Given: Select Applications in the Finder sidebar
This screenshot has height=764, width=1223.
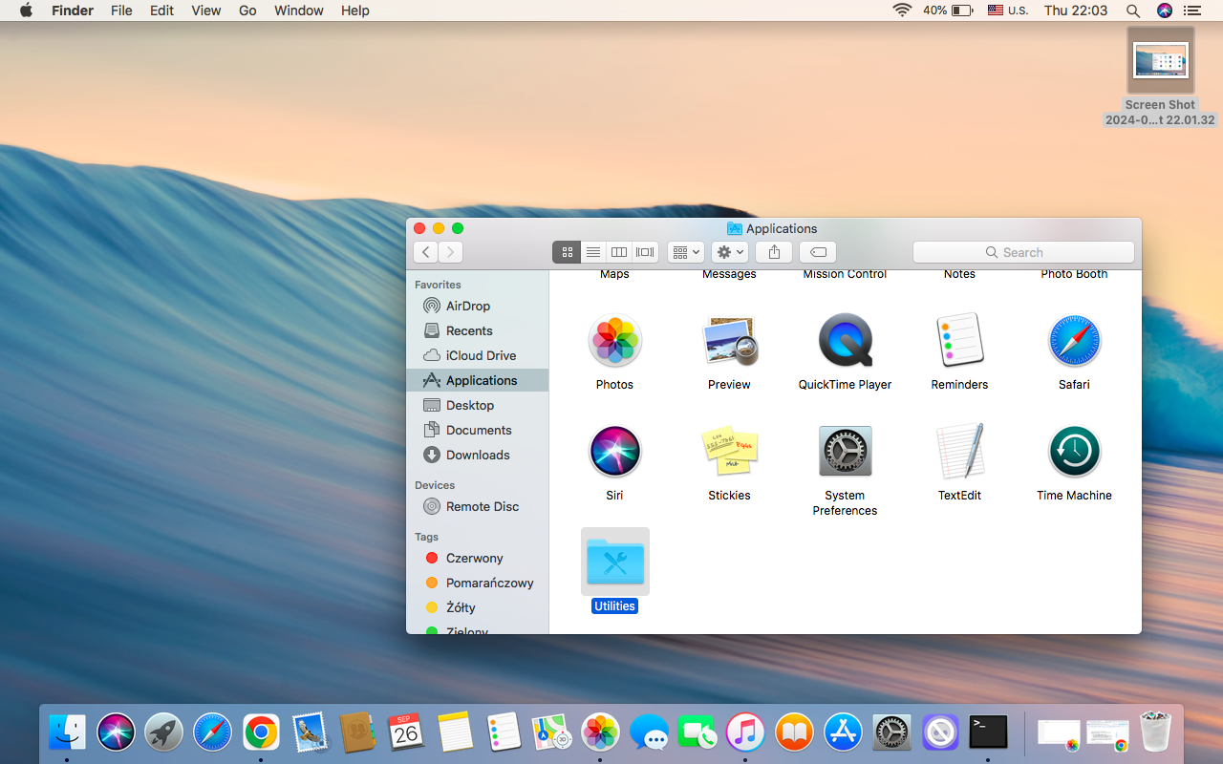Looking at the screenshot, I should 478,380.
